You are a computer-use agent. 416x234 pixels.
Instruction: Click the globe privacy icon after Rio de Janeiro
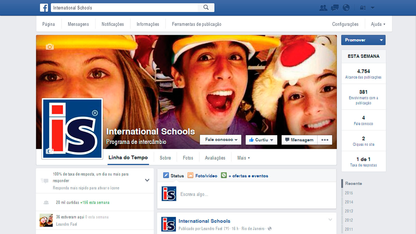(270, 229)
